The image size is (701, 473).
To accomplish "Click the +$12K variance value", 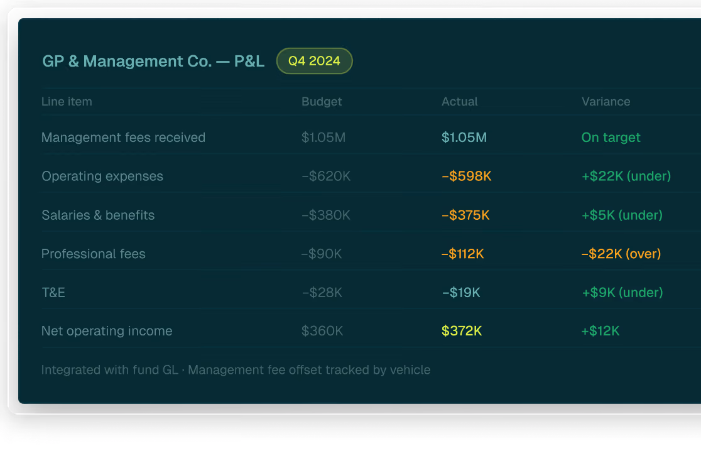I will [600, 331].
